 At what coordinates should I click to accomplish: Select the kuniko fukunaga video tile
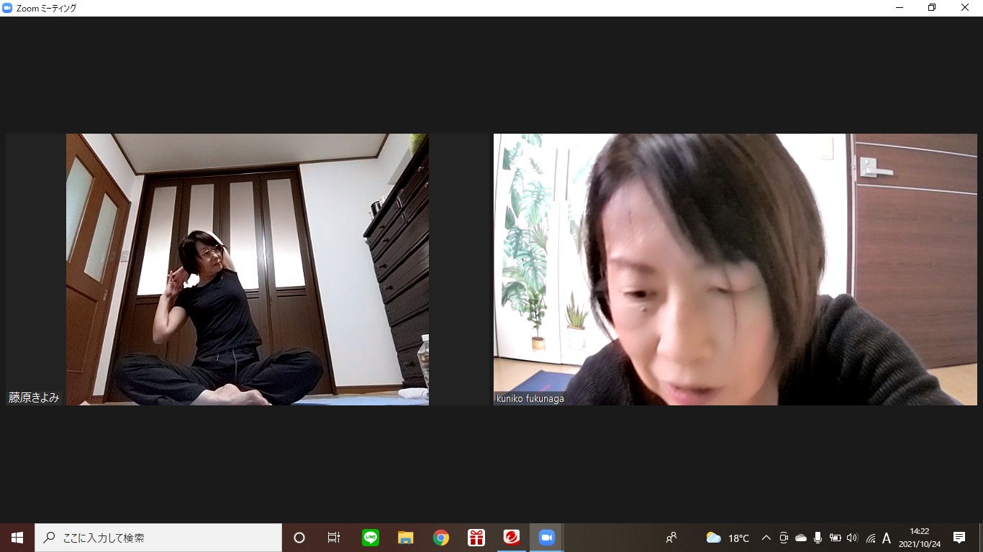pyautogui.click(x=735, y=270)
